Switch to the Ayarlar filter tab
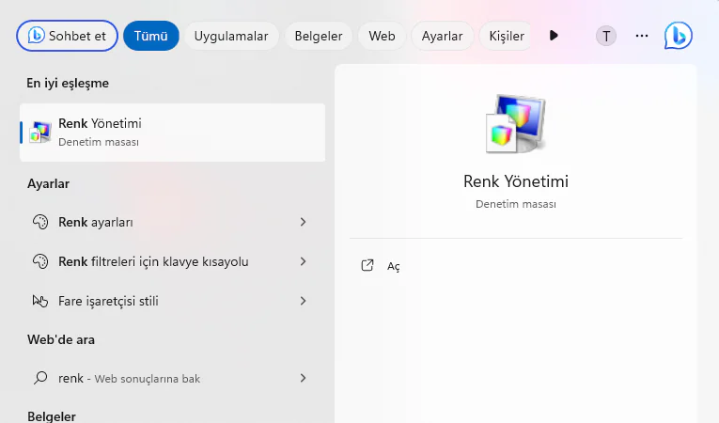Screen dimensions: 719x423 click(x=442, y=36)
